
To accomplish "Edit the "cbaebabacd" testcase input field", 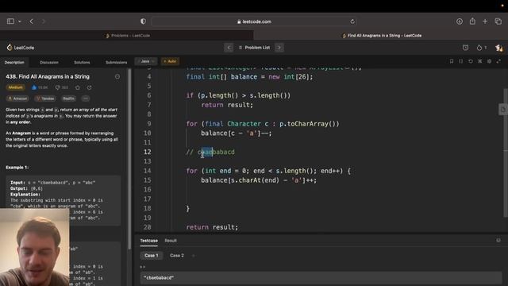I will [x=321, y=278].
